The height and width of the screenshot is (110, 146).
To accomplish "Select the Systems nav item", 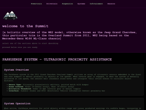I will [x=81, y=4].
